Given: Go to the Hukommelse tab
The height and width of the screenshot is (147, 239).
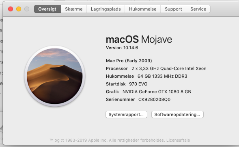Looking at the screenshot, I should tap(143, 9).
